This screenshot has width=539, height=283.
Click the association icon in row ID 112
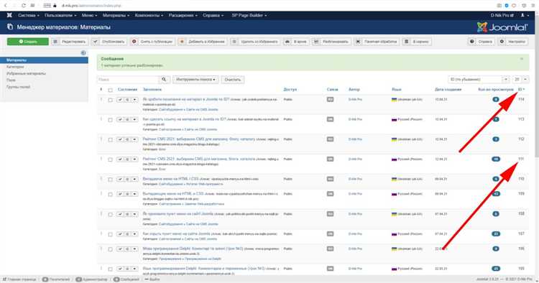click(330, 139)
